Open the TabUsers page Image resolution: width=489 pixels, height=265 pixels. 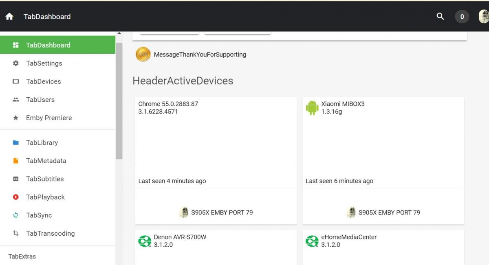pos(40,99)
